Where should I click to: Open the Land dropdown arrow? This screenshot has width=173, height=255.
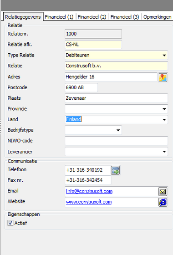[164, 119]
